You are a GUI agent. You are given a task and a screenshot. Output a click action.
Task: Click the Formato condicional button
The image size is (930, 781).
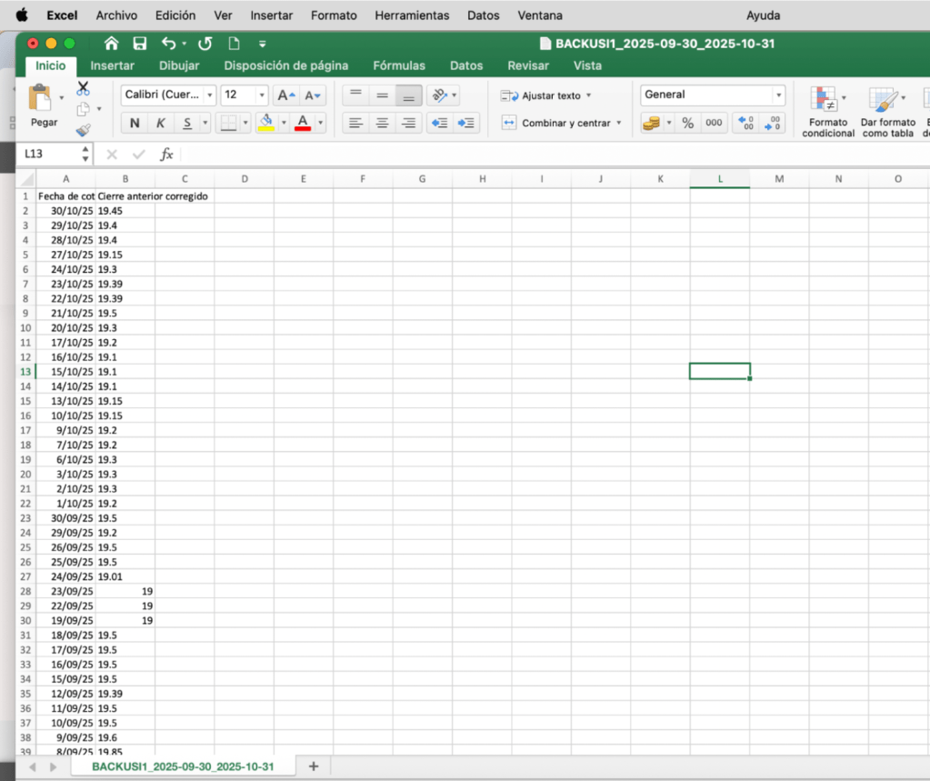828,113
